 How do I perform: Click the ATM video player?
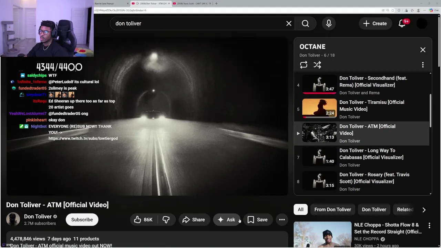coord(147,116)
